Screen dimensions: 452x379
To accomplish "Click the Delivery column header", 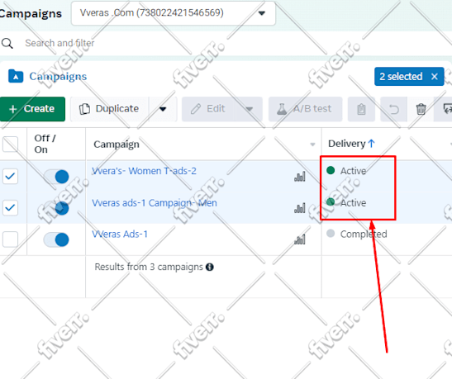I will 347,144.
